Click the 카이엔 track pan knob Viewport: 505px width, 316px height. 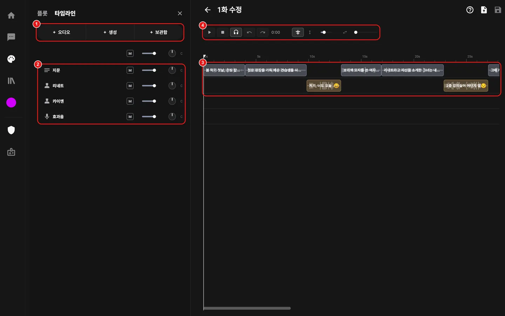click(172, 101)
